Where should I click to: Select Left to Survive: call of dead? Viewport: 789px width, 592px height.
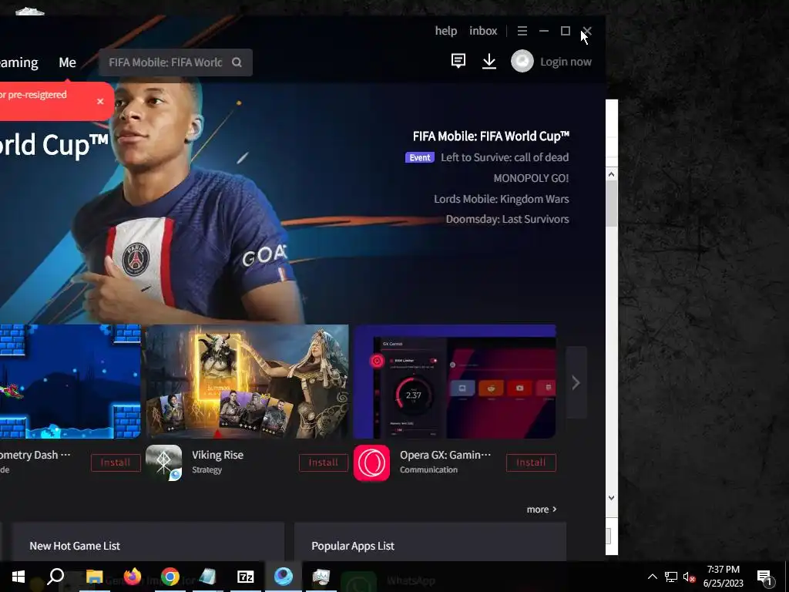tap(505, 157)
